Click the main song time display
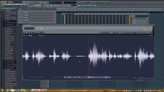The height and width of the screenshot is (92, 164). tap(40, 3)
